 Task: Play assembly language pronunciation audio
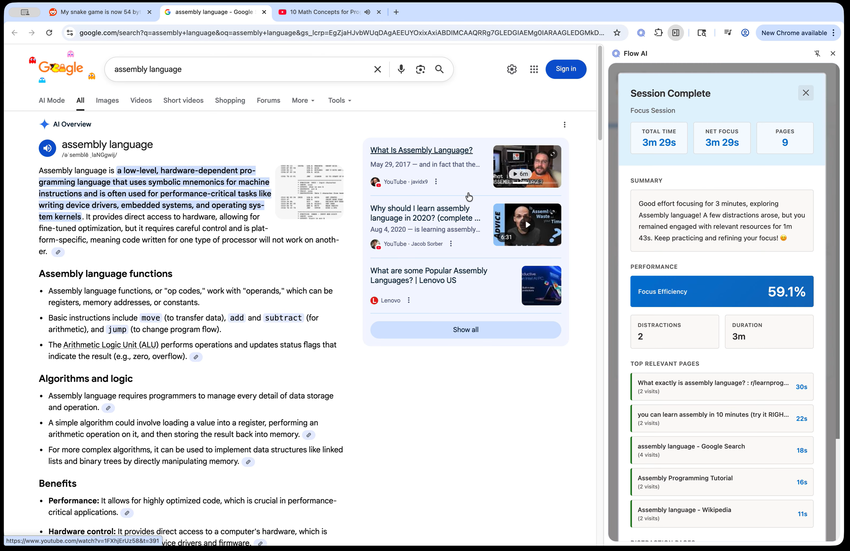tap(48, 148)
